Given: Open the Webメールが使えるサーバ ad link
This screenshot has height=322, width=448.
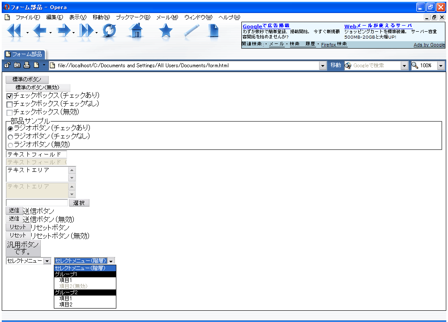Looking at the screenshot, I should coord(378,26).
